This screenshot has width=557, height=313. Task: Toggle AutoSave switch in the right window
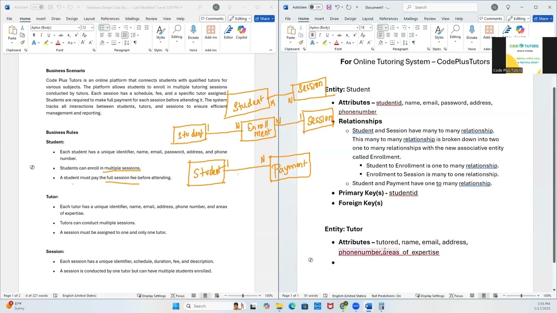point(315,7)
